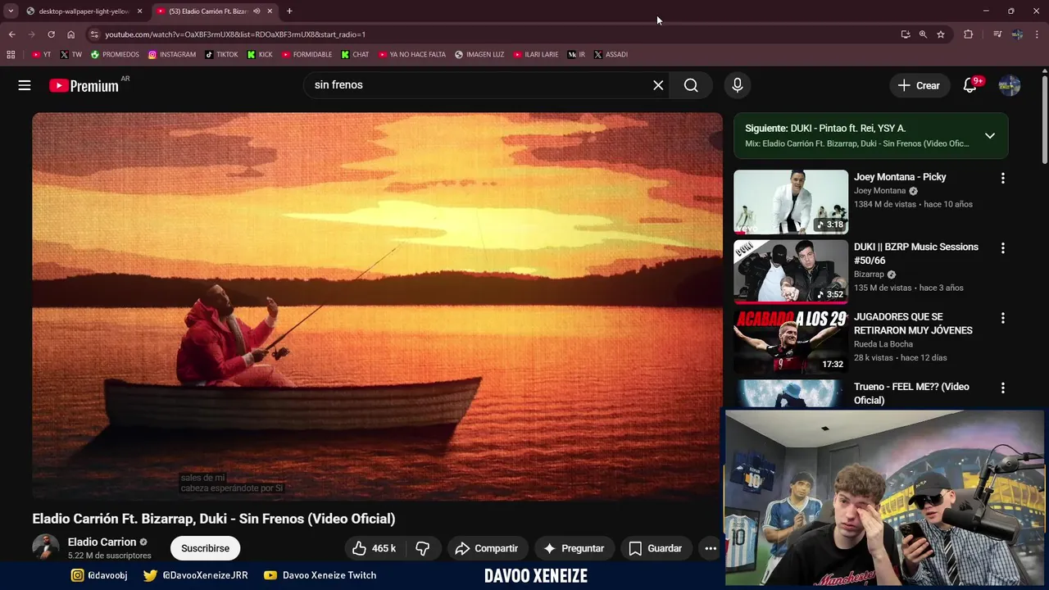Bookmark this page with the star
This screenshot has width=1049, height=590.
coord(941,34)
